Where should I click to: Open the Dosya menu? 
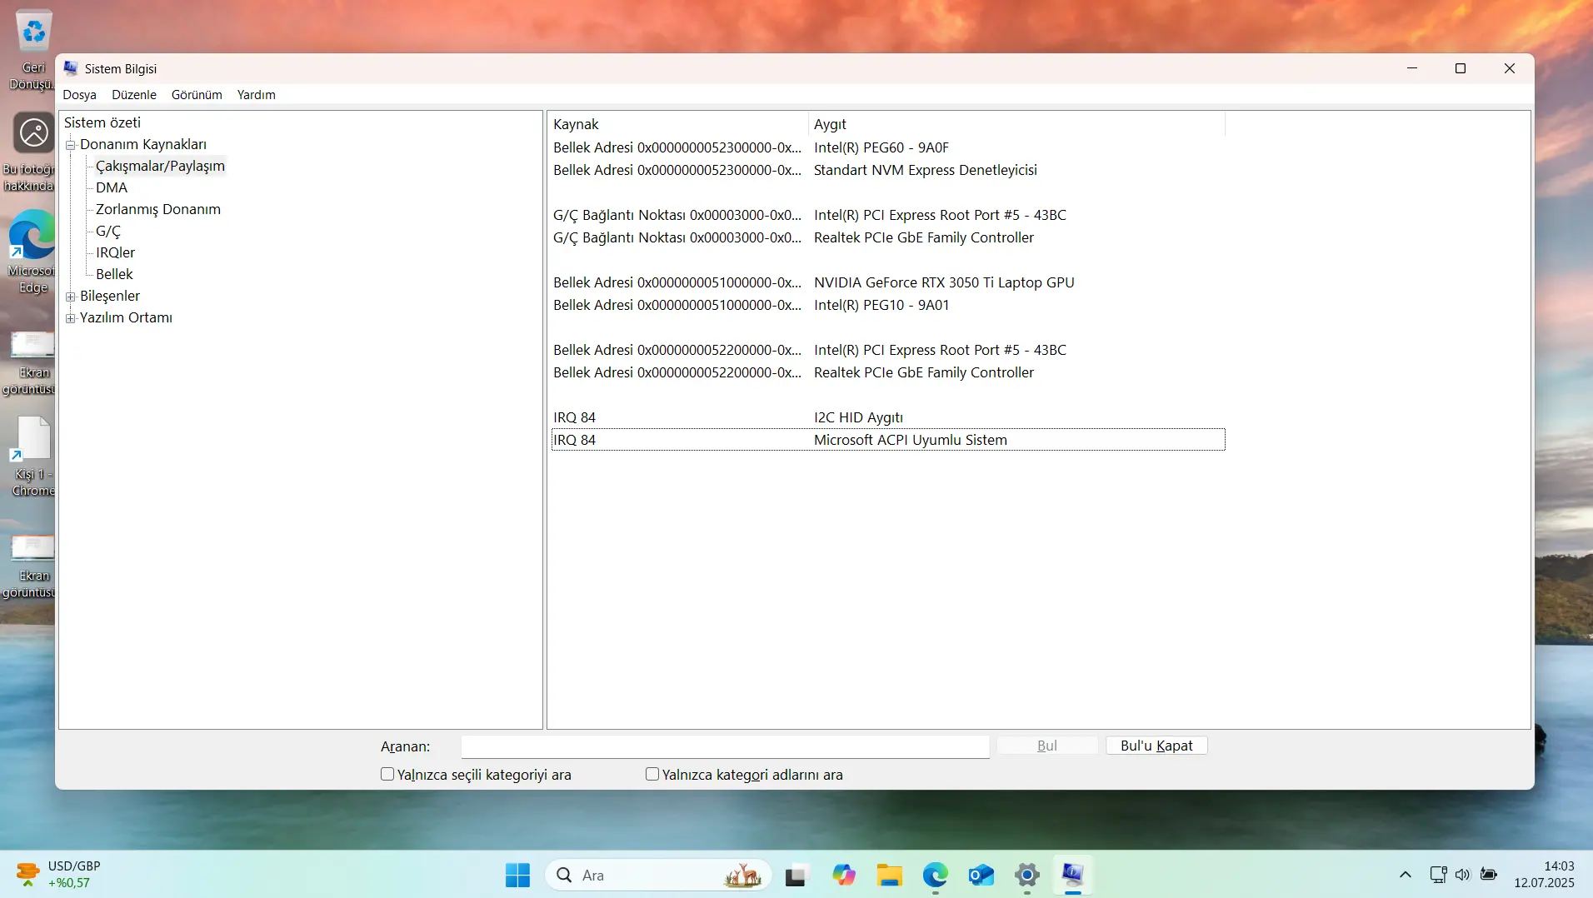tap(80, 95)
